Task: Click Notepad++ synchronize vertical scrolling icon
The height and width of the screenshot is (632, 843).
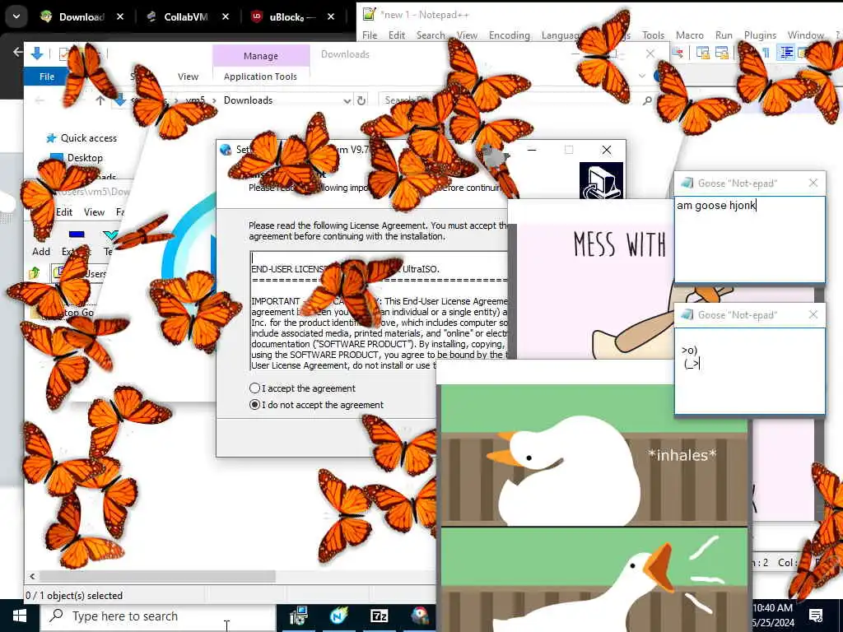Action: pyautogui.click(x=702, y=52)
